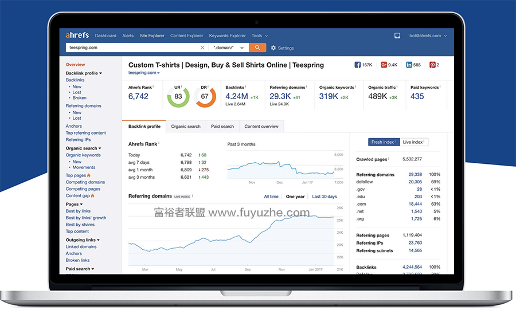Open Alerts in top navigation
The width and height of the screenshot is (516, 314).
[128, 36]
